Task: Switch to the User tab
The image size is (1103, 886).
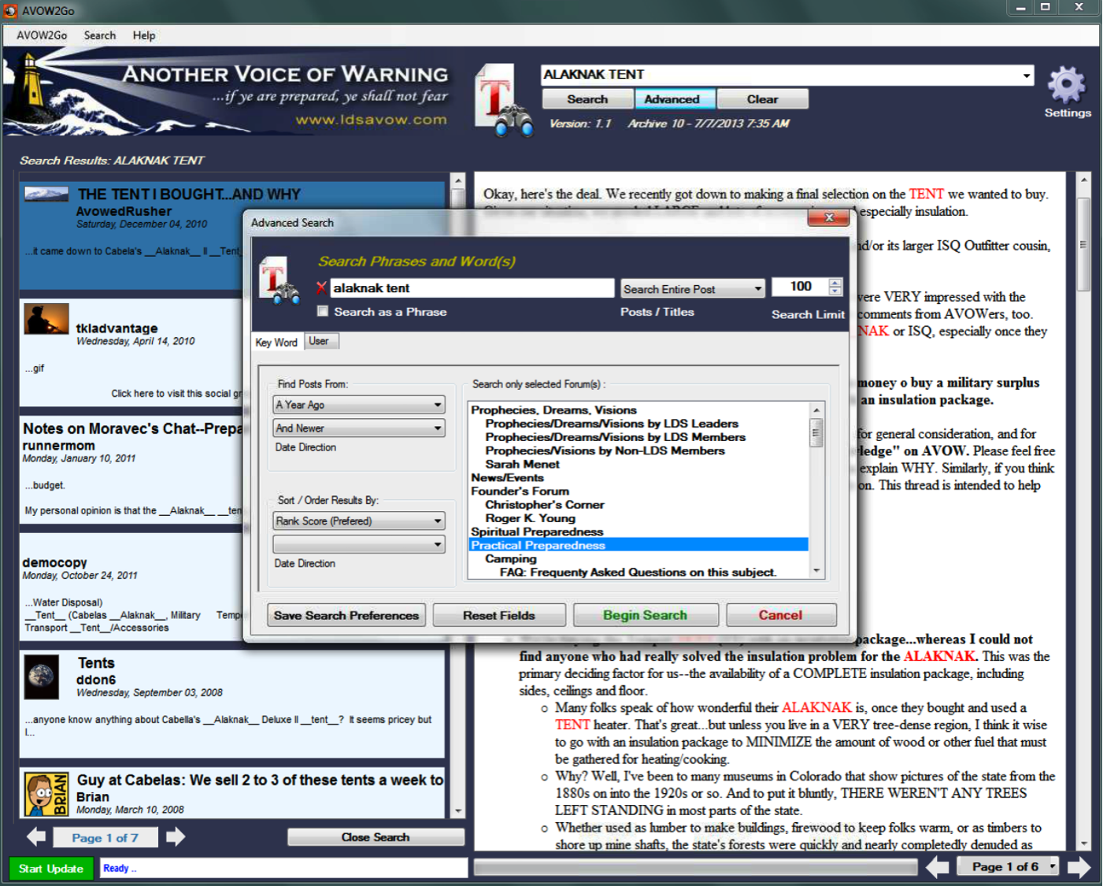Action: coord(319,341)
